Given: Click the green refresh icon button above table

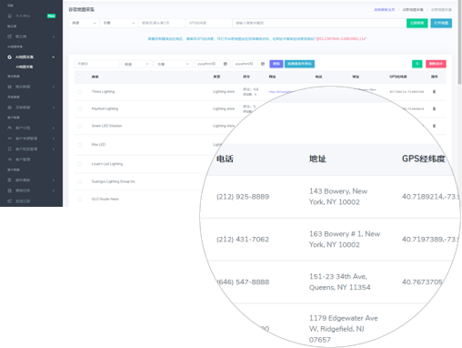Looking at the screenshot, I should pos(417,64).
